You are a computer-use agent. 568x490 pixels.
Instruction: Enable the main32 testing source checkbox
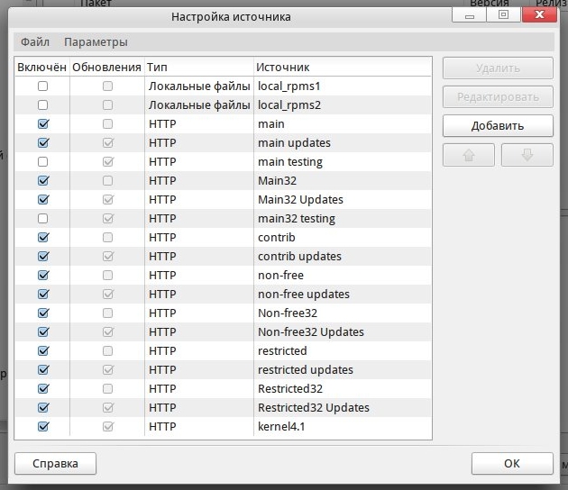pos(42,219)
